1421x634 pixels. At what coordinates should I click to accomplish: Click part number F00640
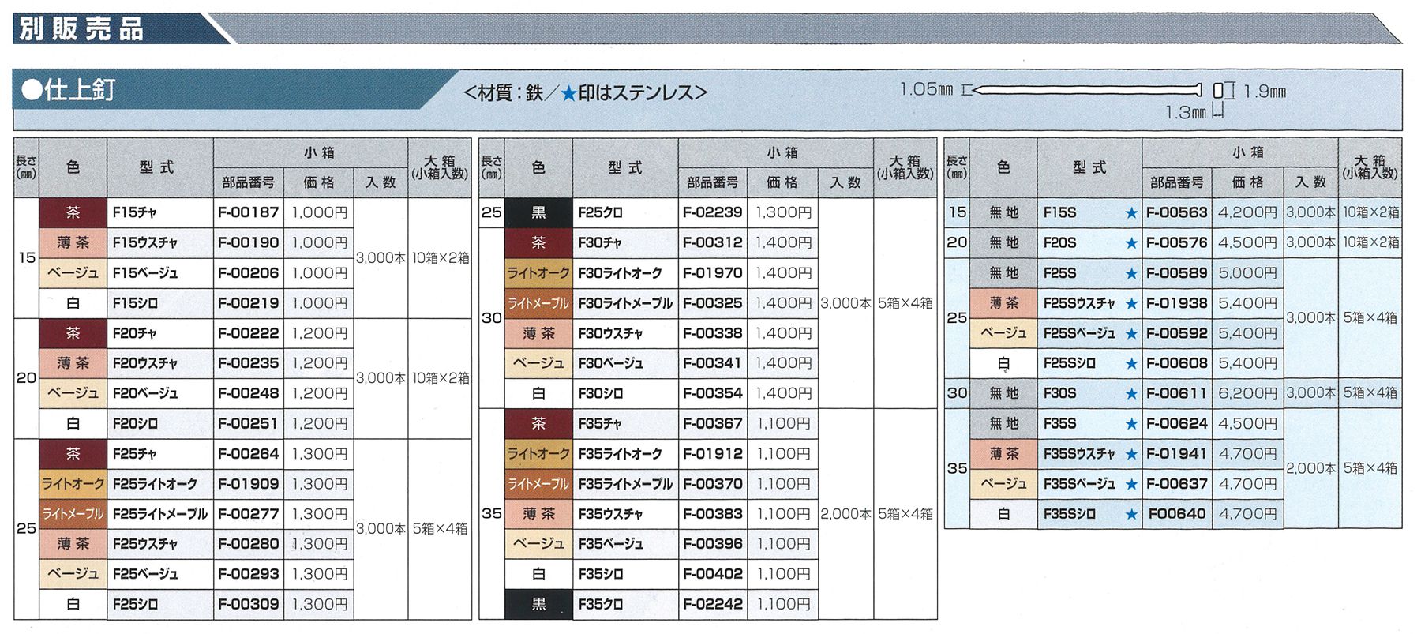(1177, 514)
